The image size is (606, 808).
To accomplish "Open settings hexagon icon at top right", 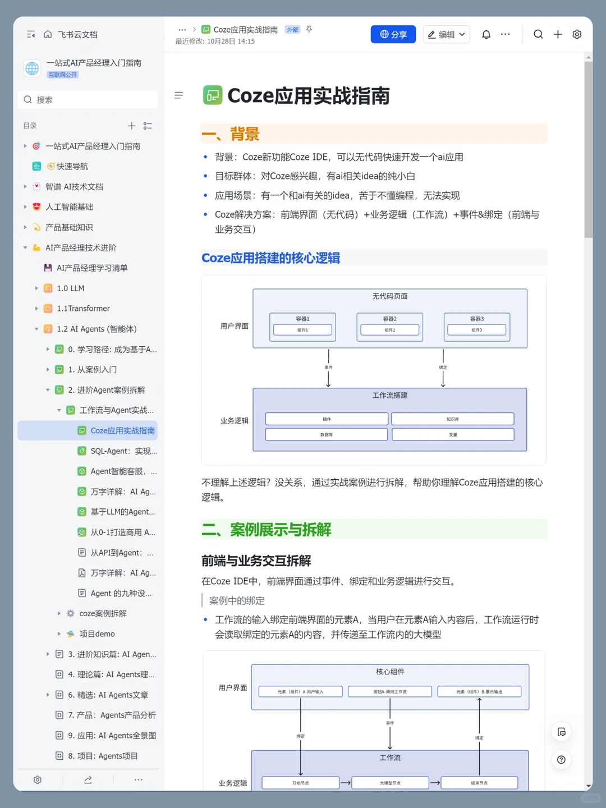I will 577,34.
